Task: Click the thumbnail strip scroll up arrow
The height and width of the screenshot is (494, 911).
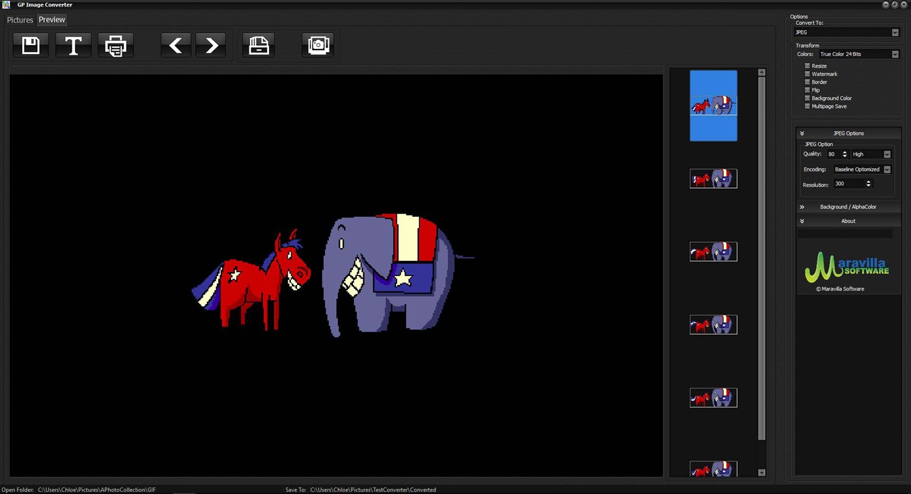Action: tap(761, 73)
